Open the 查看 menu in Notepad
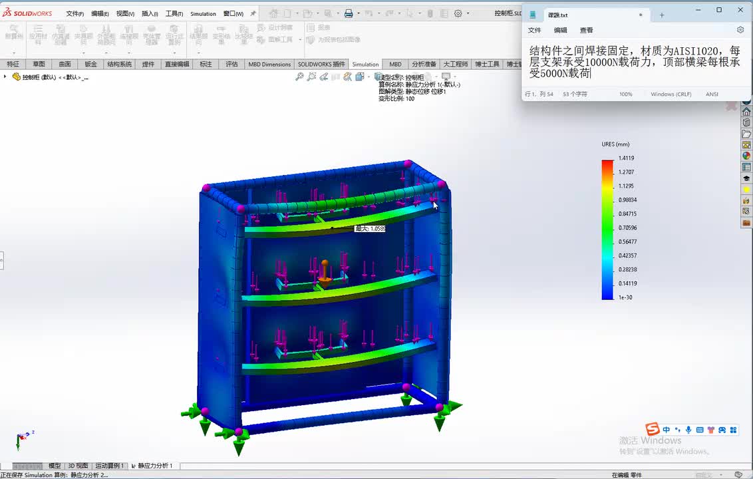Viewport: 753px width, 479px height. tap(586, 30)
